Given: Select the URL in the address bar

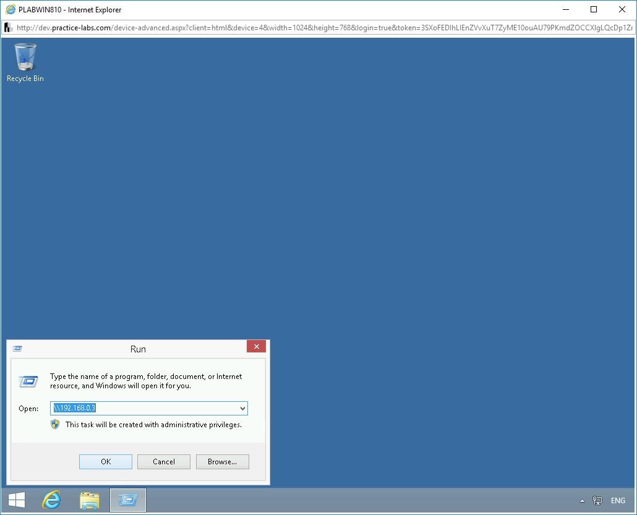Looking at the screenshot, I should [x=247, y=27].
